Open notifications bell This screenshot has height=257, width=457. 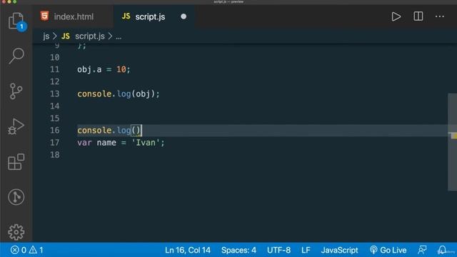(x=442, y=250)
